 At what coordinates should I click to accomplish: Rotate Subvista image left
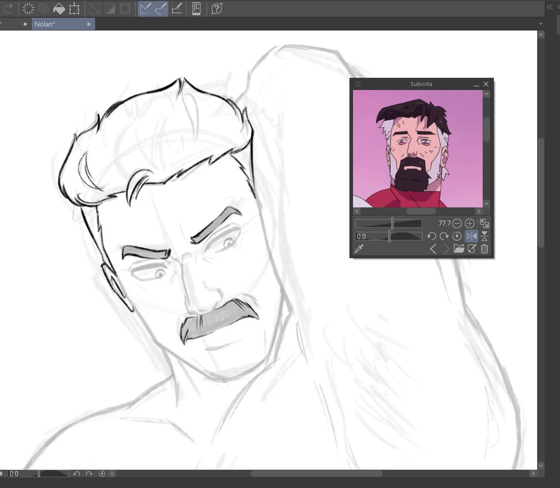[431, 236]
